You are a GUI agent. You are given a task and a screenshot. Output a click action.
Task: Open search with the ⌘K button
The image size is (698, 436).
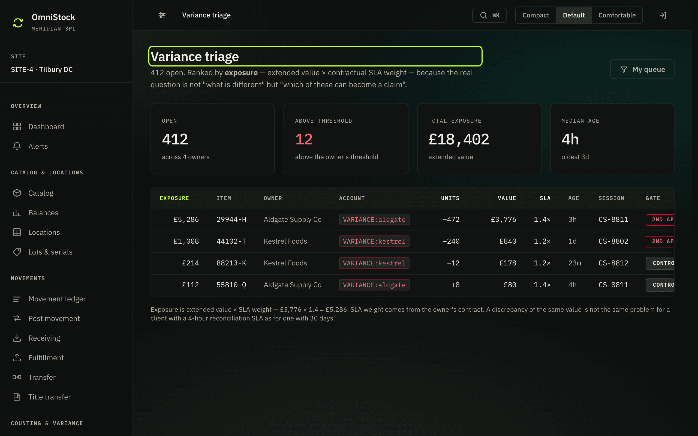point(489,15)
